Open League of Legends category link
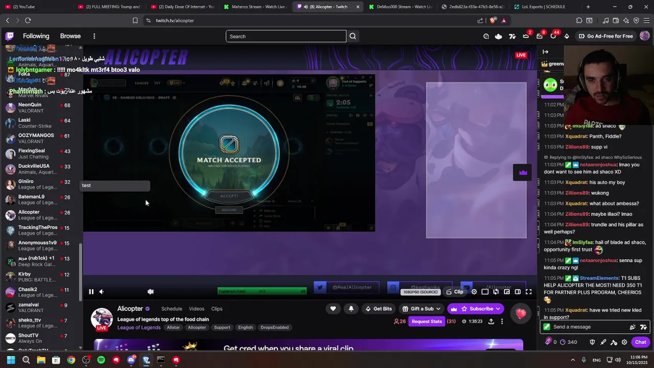Viewport: 654px width, 368px height. (x=139, y=328)
